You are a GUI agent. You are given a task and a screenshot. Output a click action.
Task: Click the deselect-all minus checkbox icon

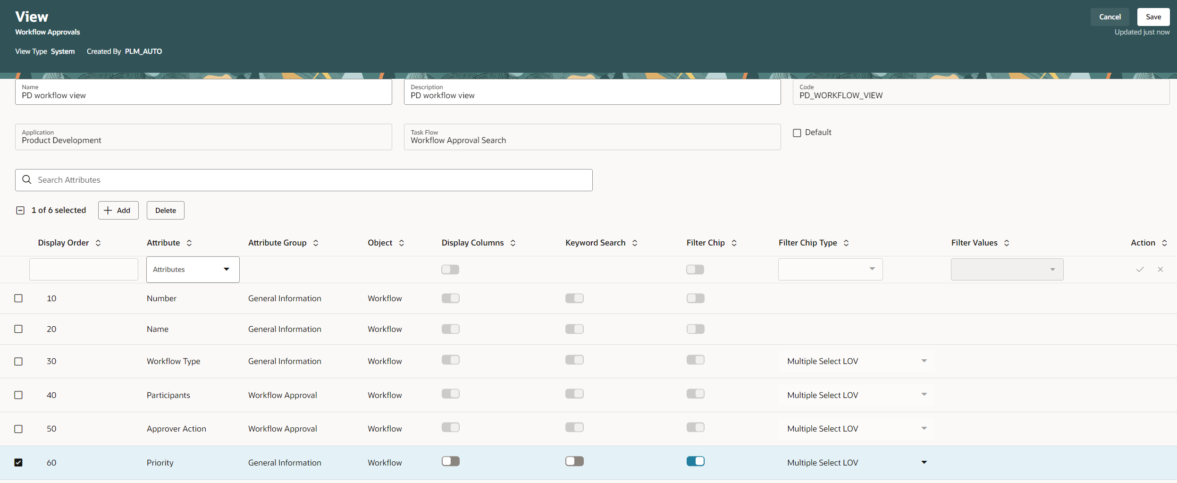pos(20,211)
